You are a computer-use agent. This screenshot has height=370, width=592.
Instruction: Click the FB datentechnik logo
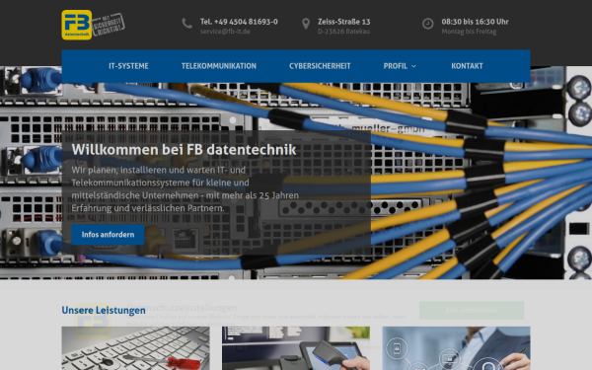coord(77,25)
